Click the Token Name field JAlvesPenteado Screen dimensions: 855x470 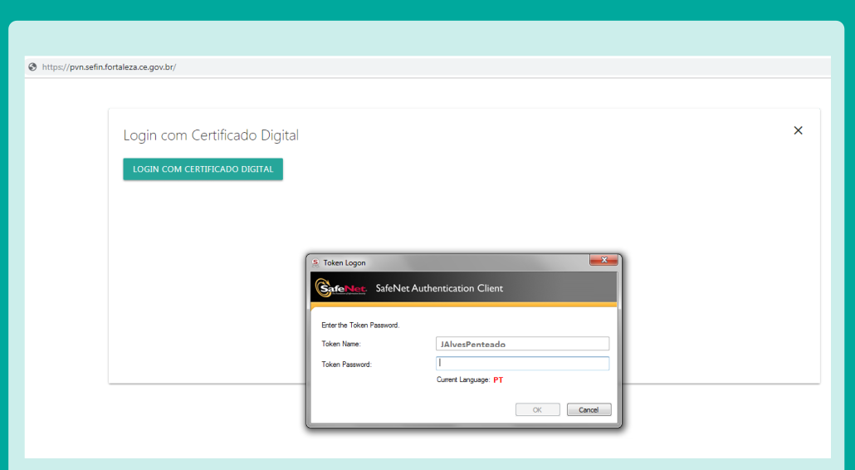(522, 344)
